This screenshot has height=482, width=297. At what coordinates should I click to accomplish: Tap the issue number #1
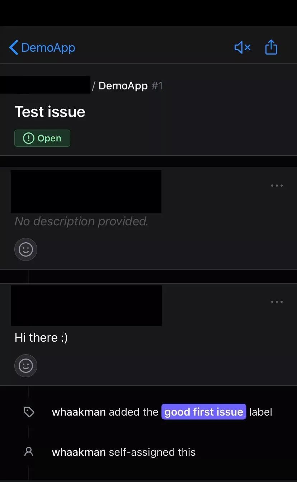[x=157, y=86]
